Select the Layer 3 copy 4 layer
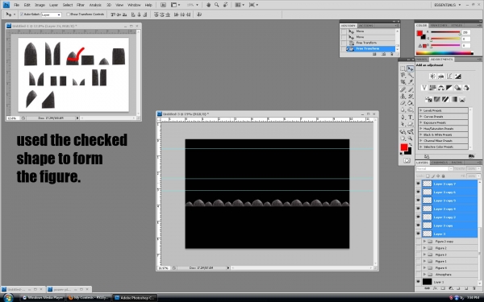Image resolution: width=484 pixels, height=302 pixels. (x=447, y=209)
